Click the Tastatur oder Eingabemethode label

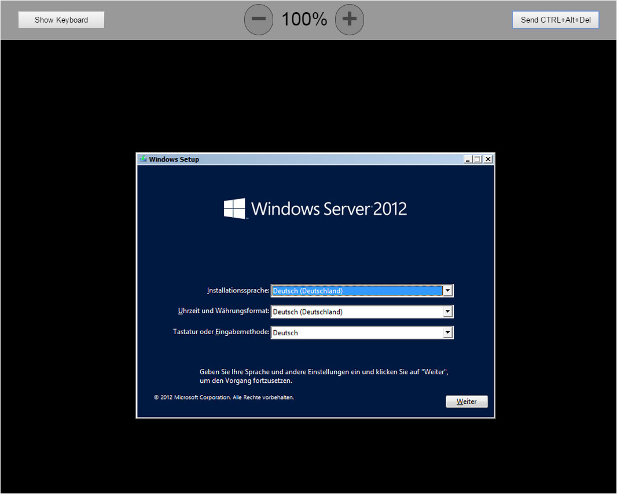tap(221, 332)
